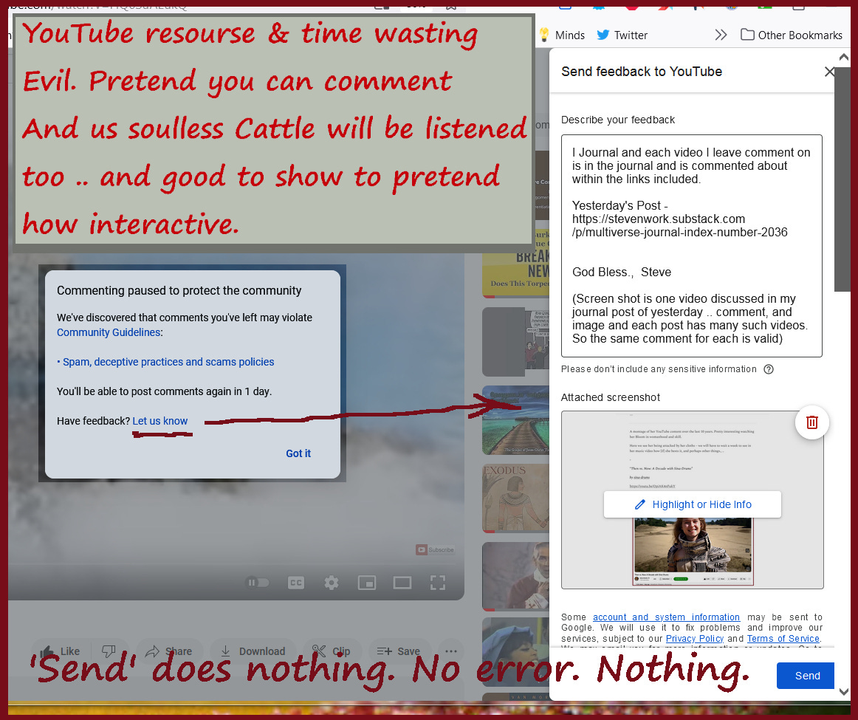Open the boardwalk sea video thumbnail
The height and width of the screenshot is (720, 858).
[515, 420]
